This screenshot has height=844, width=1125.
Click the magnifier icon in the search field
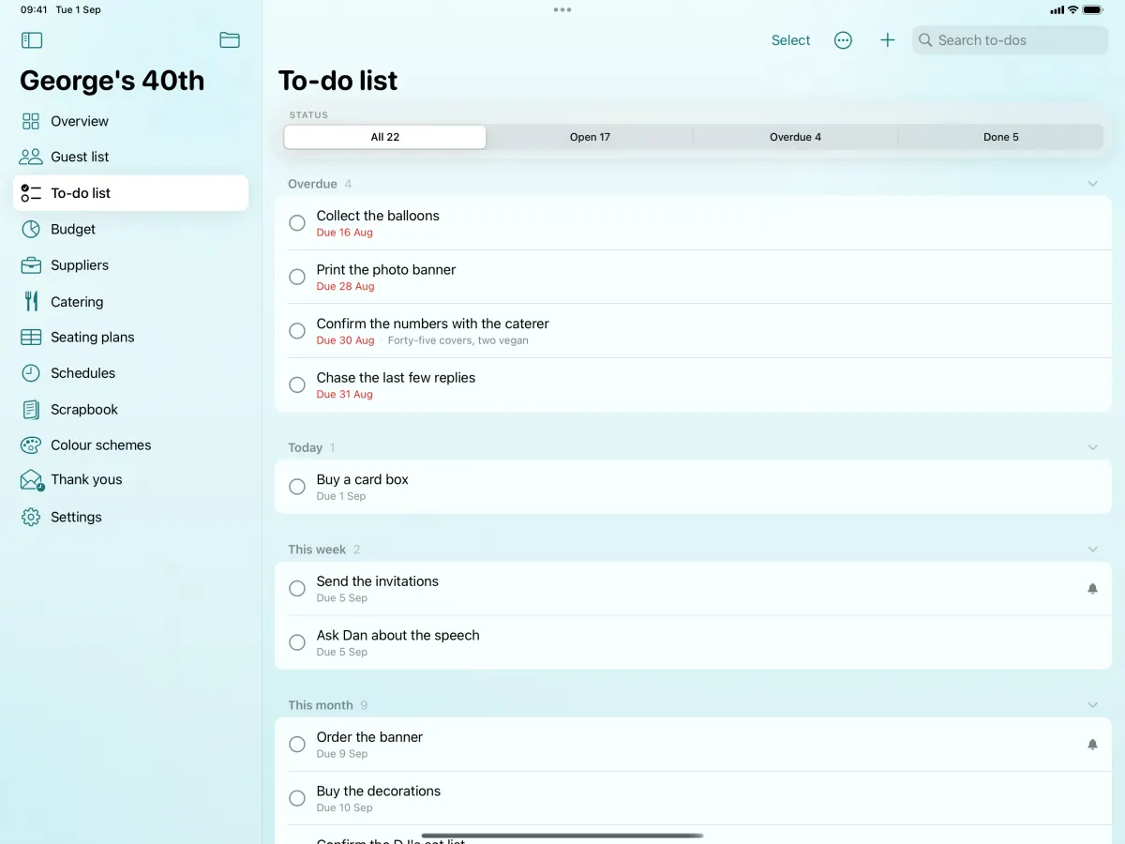point(925,40)
